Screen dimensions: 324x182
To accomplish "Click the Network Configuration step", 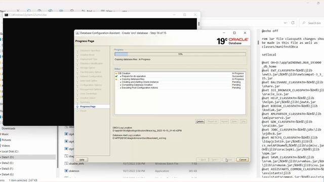I will click(x=91, y=76).
